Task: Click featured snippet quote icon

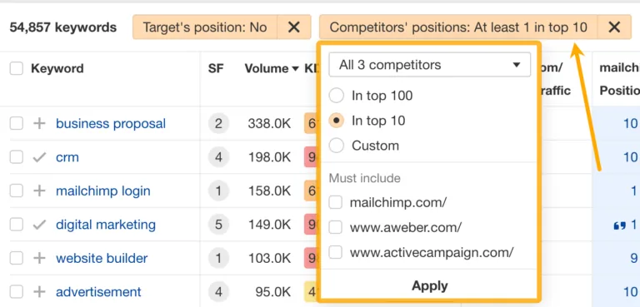Action: (x=620, y=225)
